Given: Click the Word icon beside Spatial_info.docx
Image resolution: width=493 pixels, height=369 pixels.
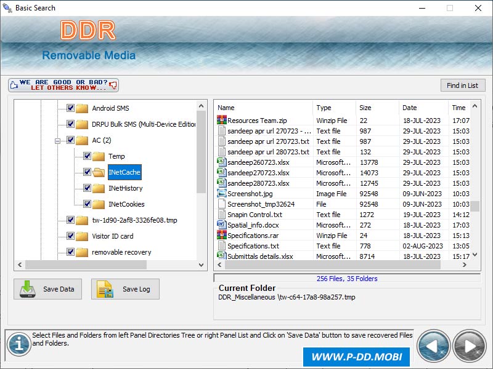Looking at the screenshot, I should tap(222, 225).
